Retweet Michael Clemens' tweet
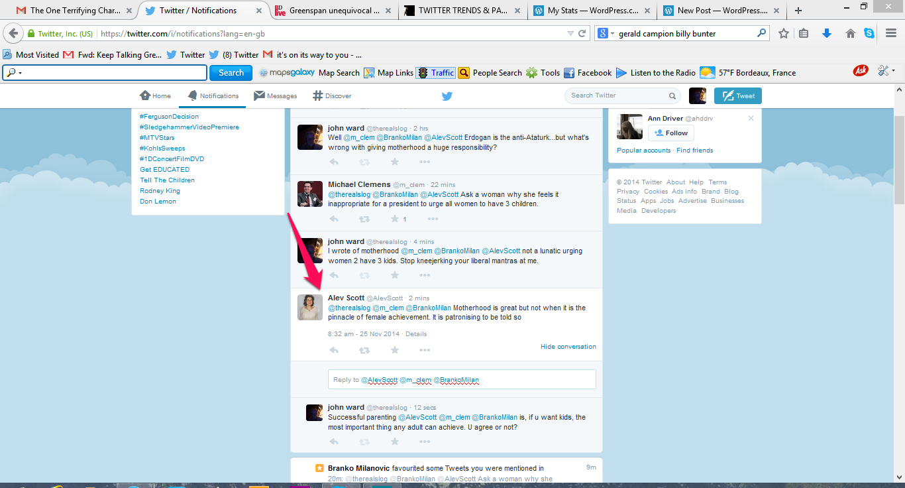 [364, 219]
